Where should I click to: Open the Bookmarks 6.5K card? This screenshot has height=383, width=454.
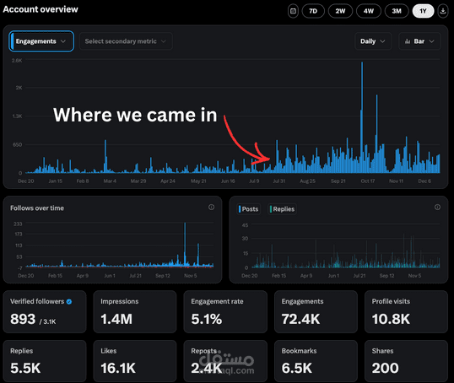click(x=316, y=361)
